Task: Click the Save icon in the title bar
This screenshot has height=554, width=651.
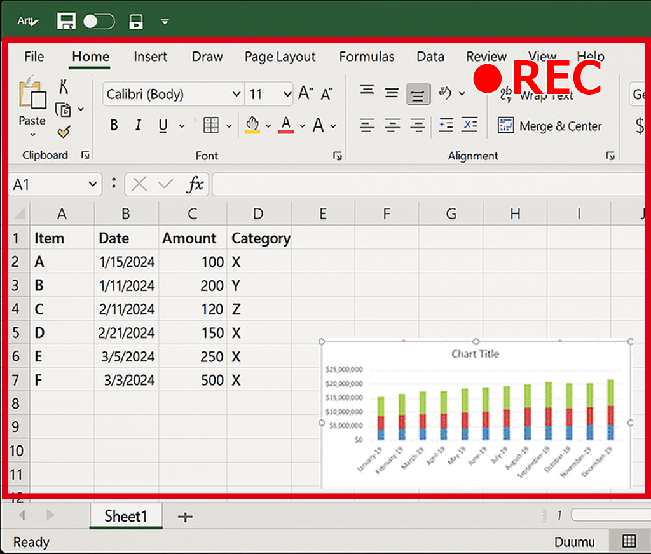Action: (65, 21)
